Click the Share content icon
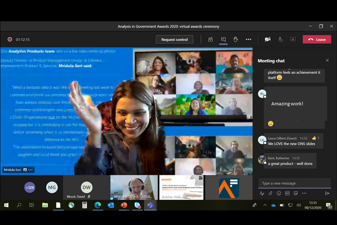Screen dimensions: 337x225 coord(293,39)
